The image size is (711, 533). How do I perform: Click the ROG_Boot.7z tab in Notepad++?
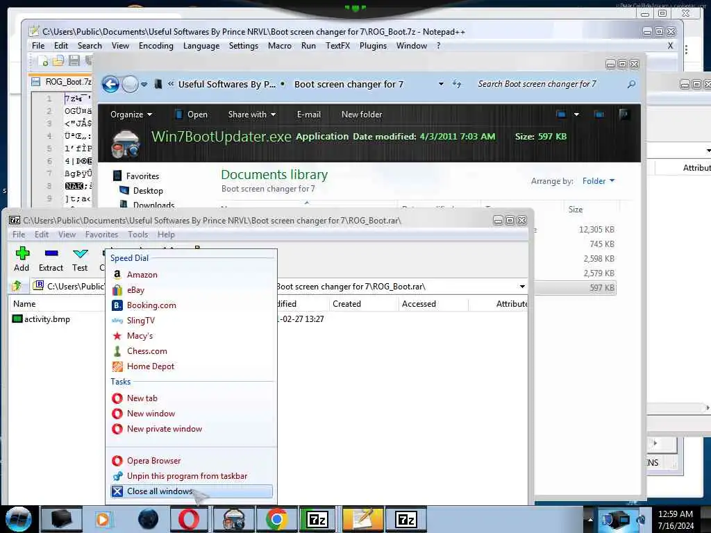pos(61,82)
